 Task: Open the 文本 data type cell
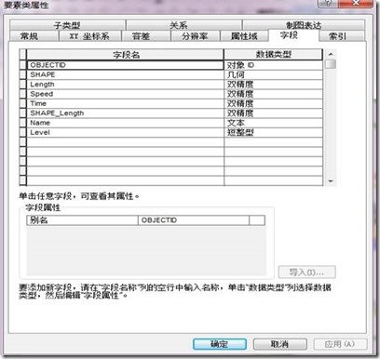(273, 123)
